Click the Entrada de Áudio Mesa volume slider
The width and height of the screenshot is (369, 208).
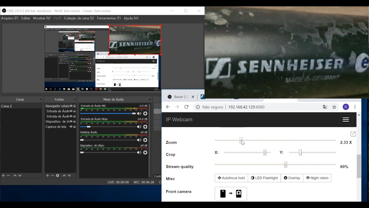108,127
